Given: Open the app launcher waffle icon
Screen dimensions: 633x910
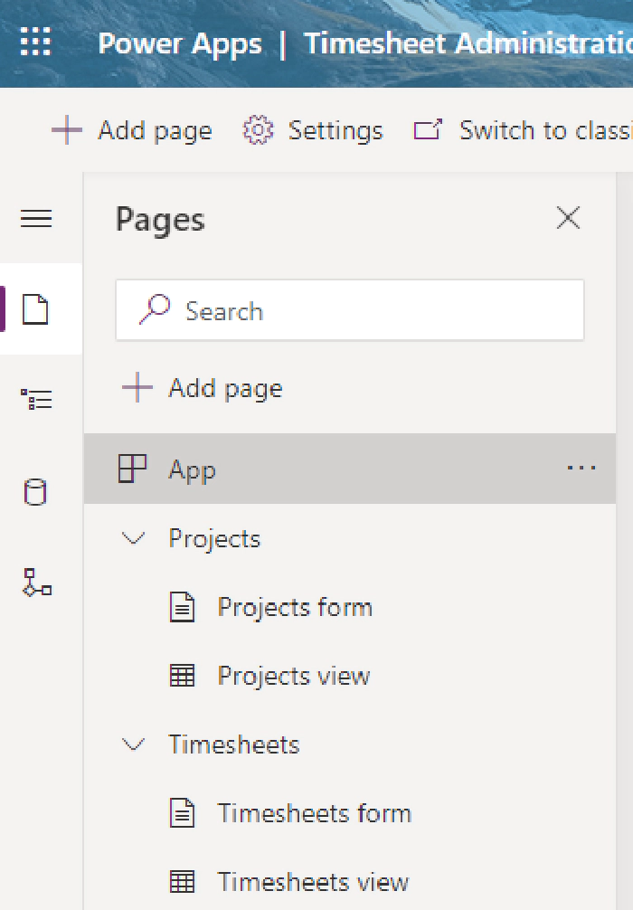Looking at the screenshot, I should pyautogui.click(x=35, y=43).
